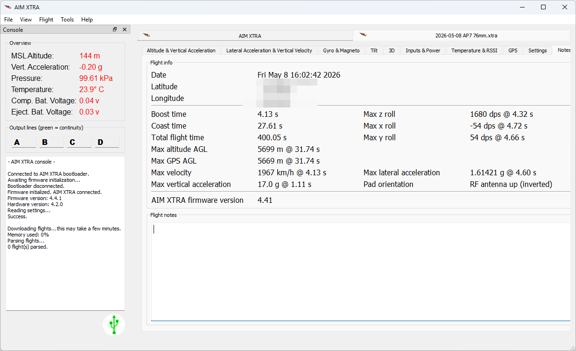
Task: Click output line C indicator
Action: 79,142
